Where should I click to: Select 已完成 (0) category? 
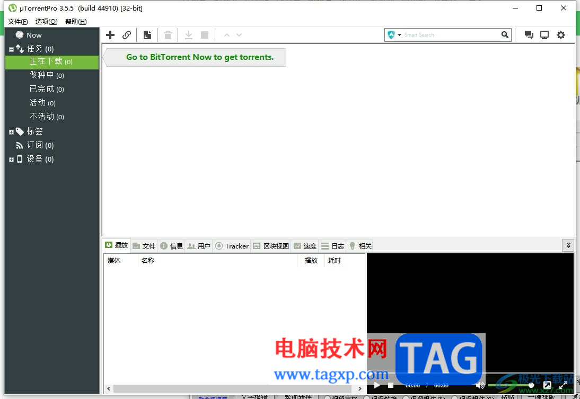(47, 89)
